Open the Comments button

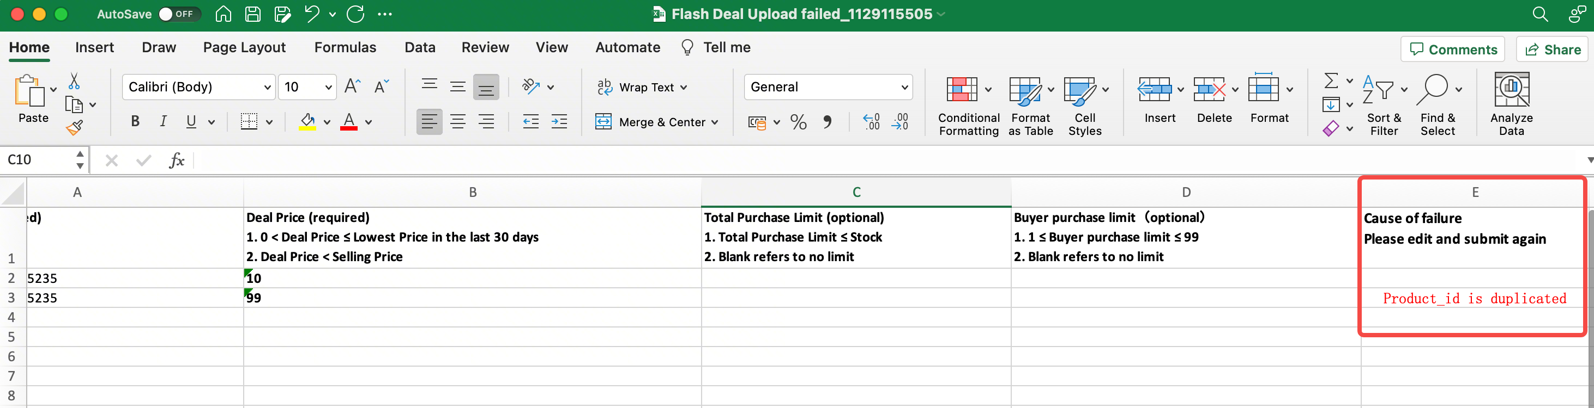[1453, 50]
